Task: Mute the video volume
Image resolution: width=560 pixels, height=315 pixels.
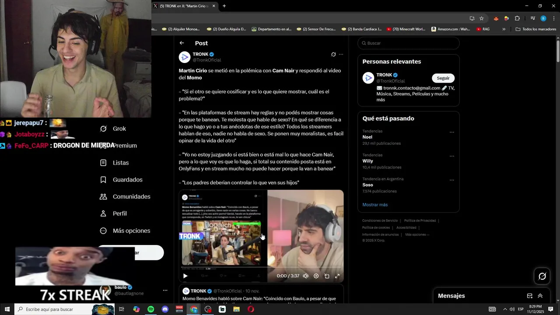Action: 305,276
